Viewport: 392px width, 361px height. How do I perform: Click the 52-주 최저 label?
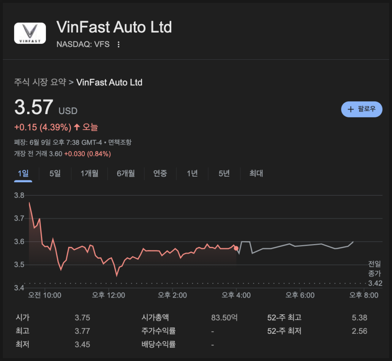point(284,331)
